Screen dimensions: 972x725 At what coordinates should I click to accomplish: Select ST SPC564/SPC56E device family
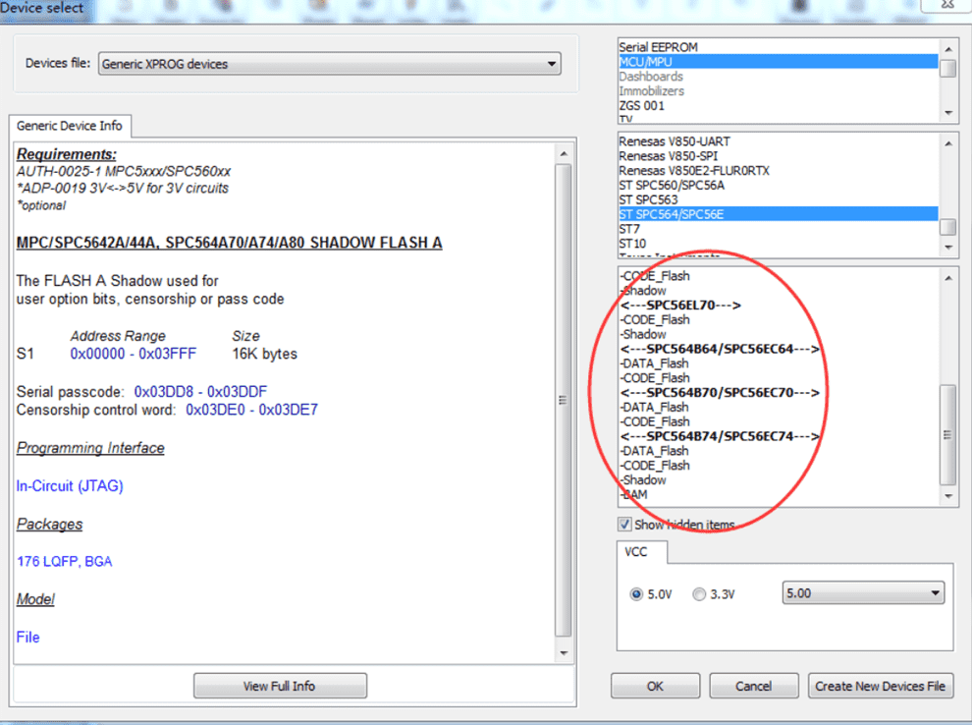(x=778, y=214)
